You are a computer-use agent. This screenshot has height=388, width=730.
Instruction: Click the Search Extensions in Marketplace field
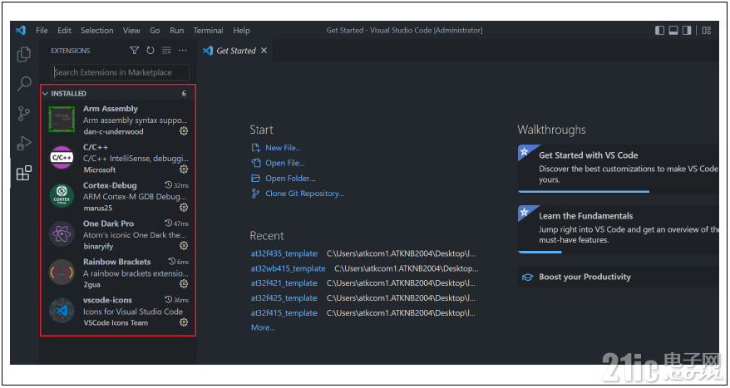point(120,72)
